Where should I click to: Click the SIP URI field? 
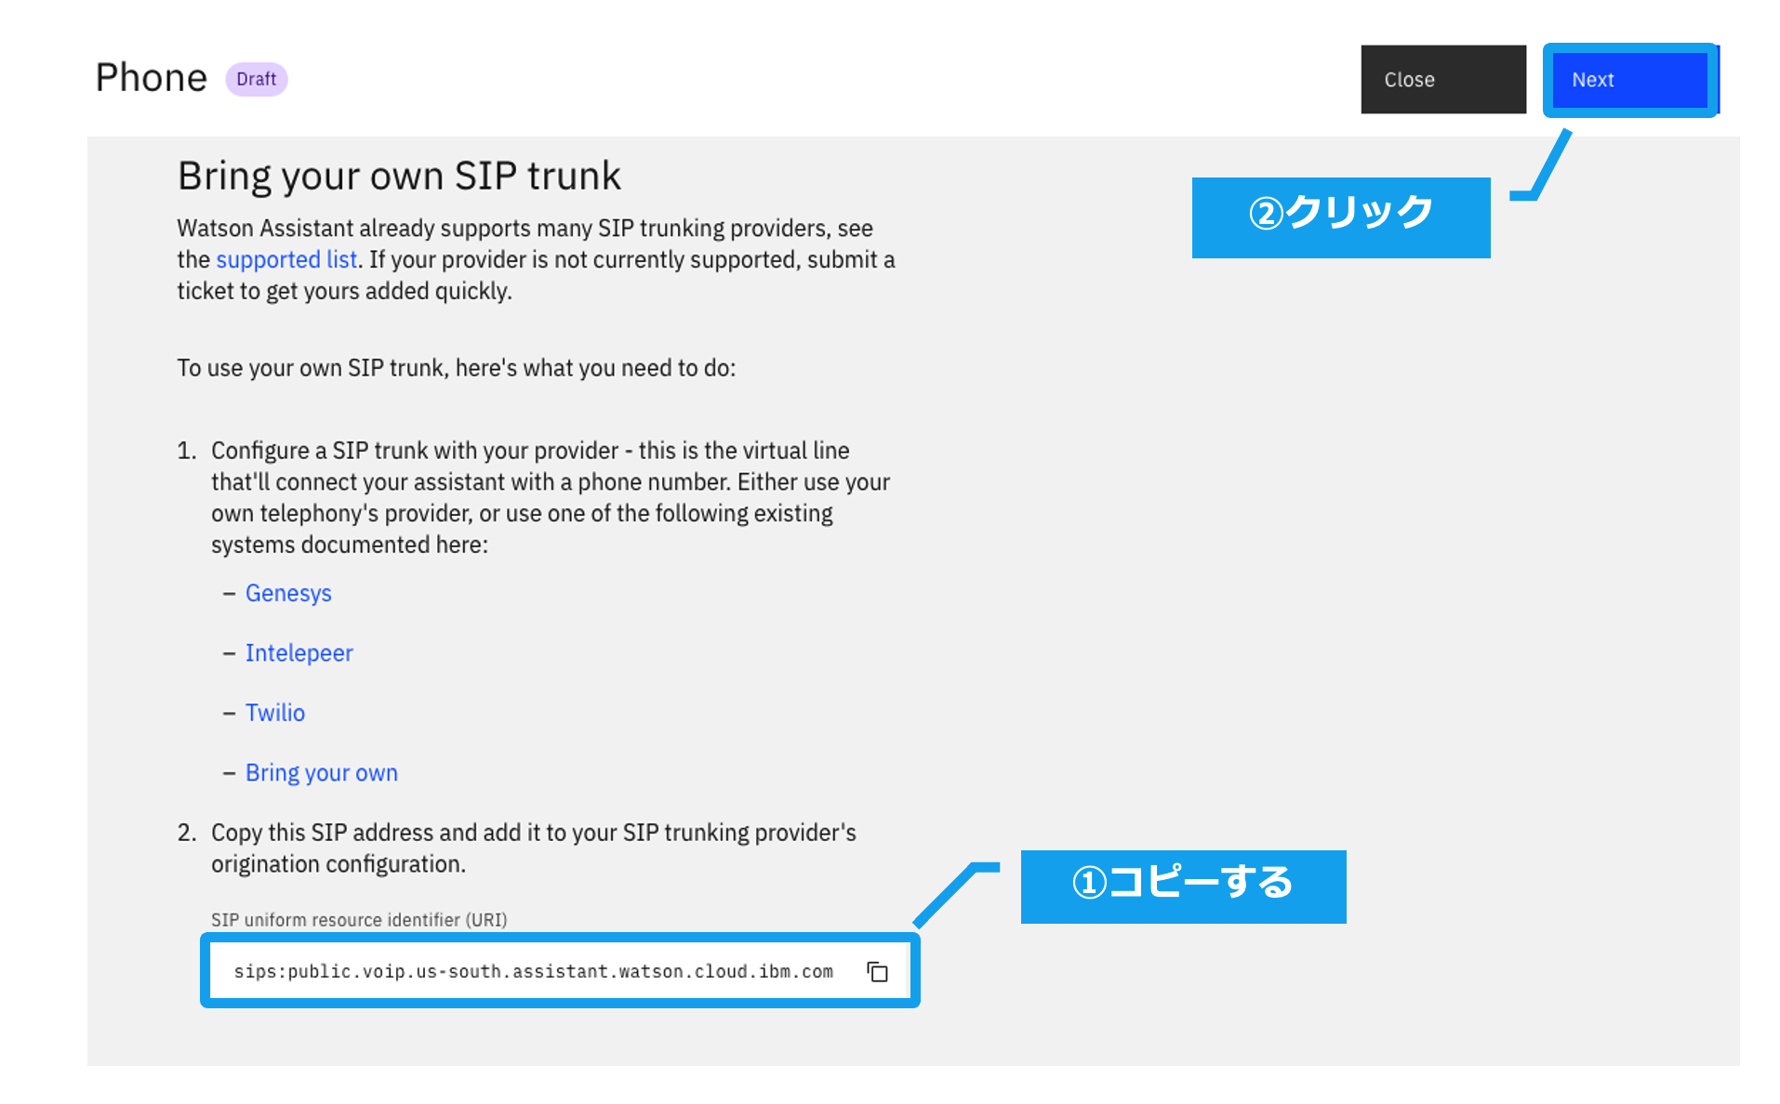point(560,971)
